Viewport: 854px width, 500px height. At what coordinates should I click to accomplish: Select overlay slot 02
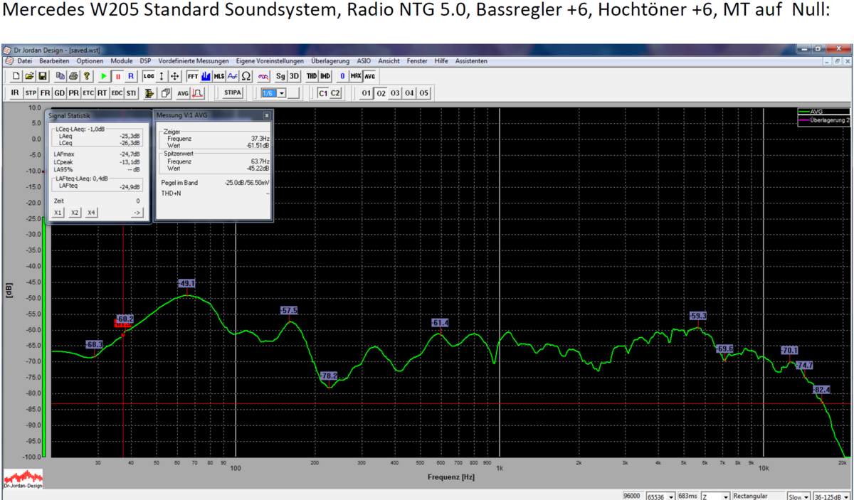[381, 93]
